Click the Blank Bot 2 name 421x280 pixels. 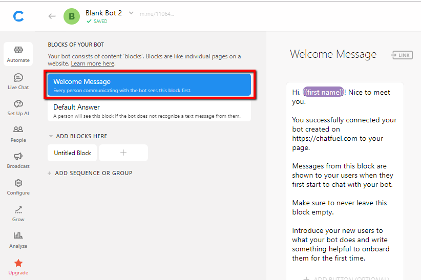(x=103, y=13)
